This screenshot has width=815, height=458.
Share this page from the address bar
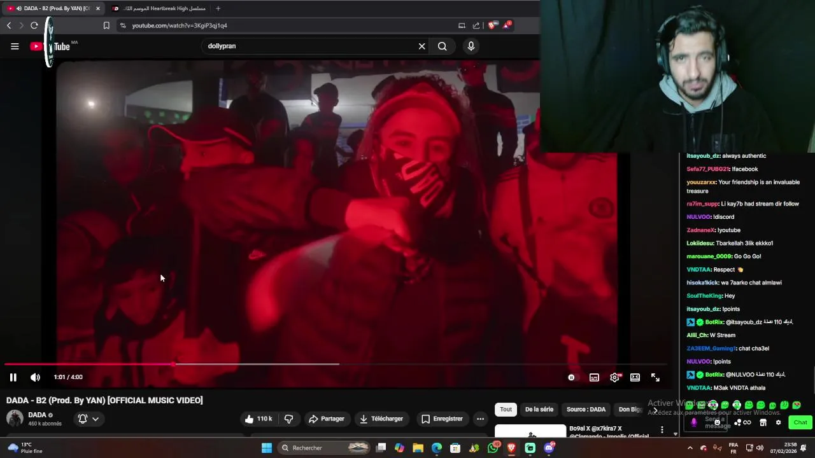point(476,25)
